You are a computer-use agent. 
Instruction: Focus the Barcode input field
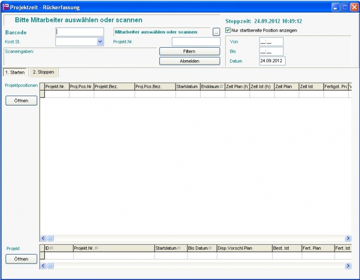click(x=79, y=32)
